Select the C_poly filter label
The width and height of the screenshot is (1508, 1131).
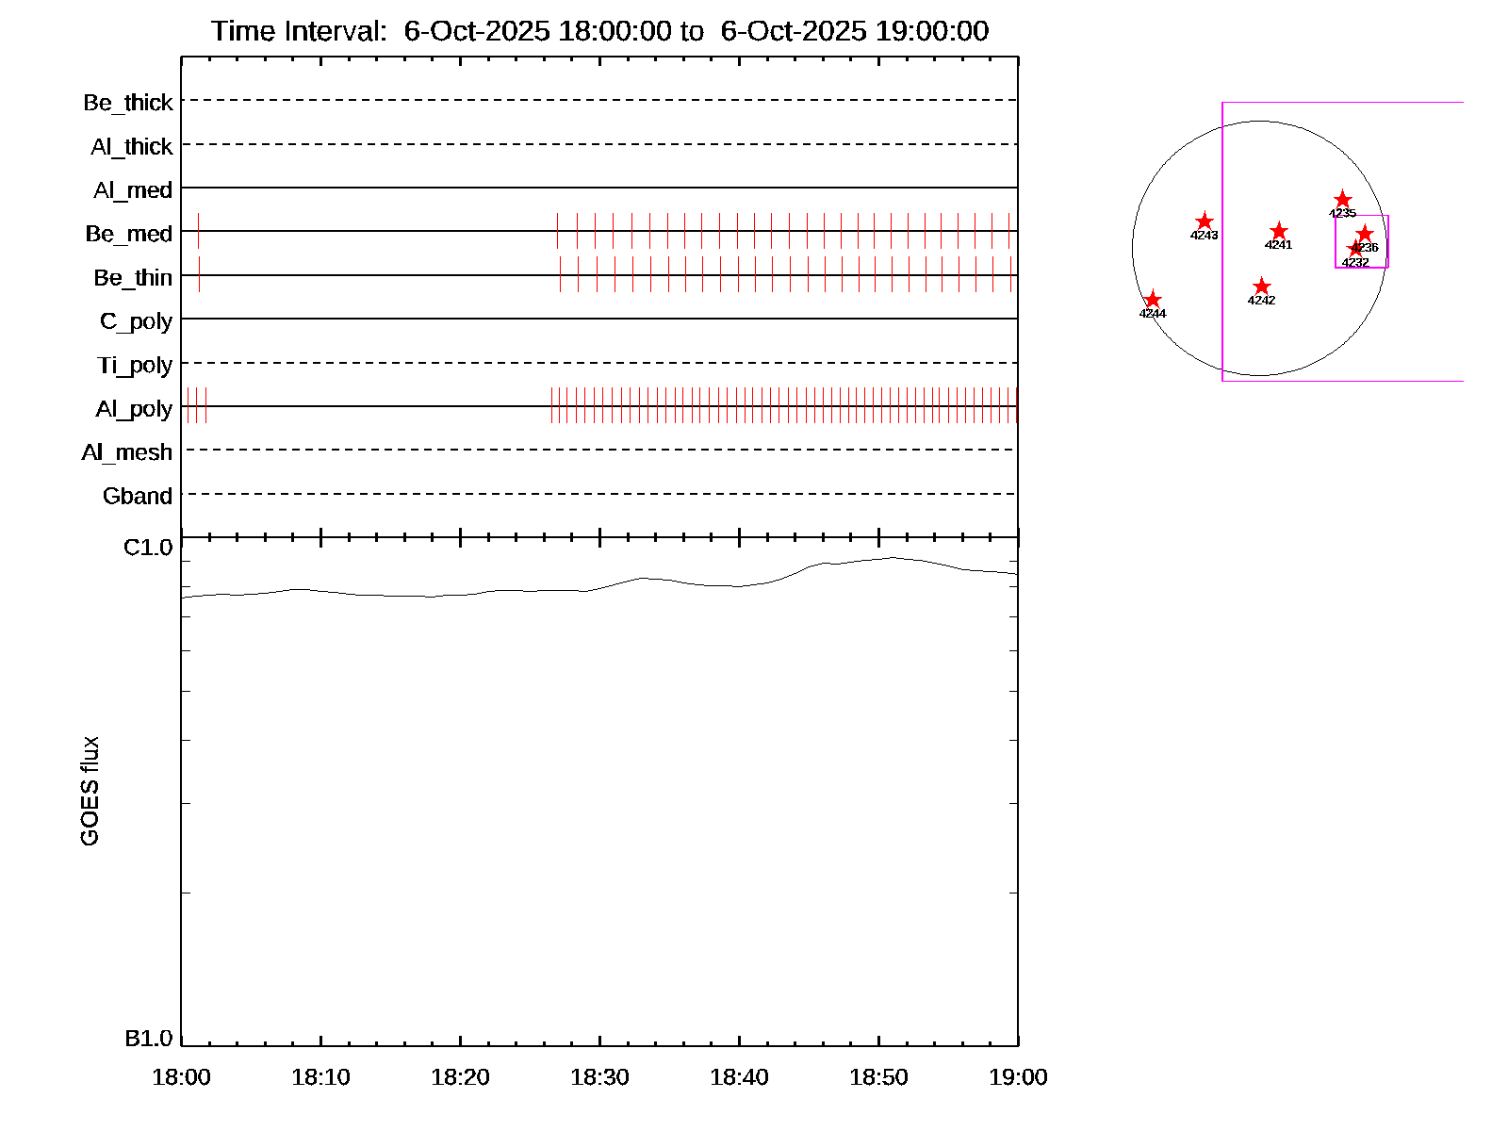point(136,321)
